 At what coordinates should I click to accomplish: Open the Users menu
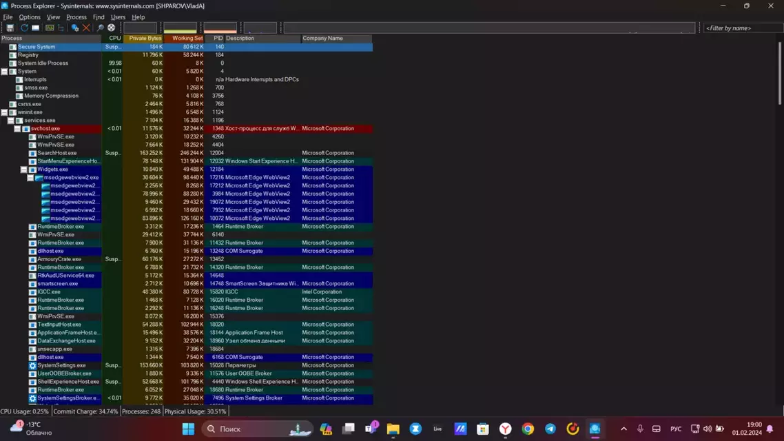click(x=118, y=17)
